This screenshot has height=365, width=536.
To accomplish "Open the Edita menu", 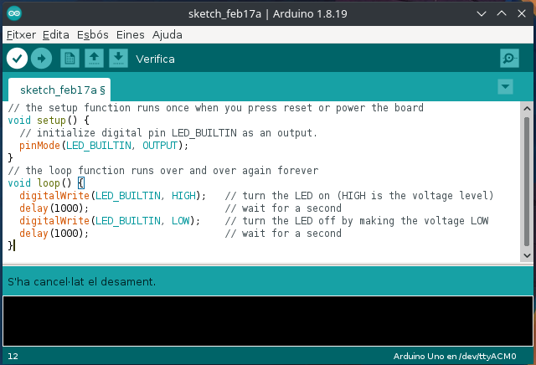I will point(55,35).
